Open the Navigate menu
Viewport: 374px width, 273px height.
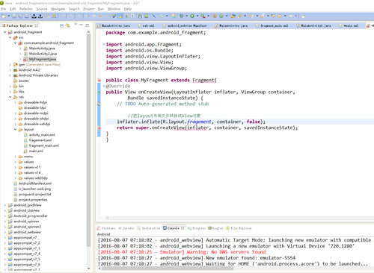pyautogui.click(x=58, y=9)
